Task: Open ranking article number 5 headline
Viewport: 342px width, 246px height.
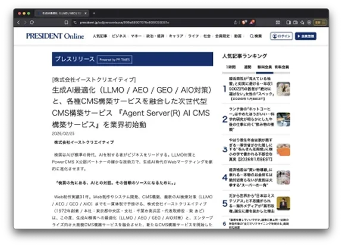Action: pyautogui.click(x=251, y=203)
